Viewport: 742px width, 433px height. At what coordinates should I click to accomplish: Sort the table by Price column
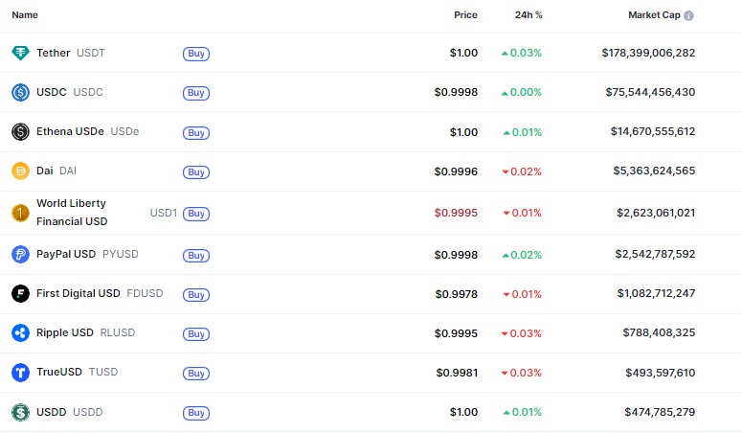tap(465, 15)
